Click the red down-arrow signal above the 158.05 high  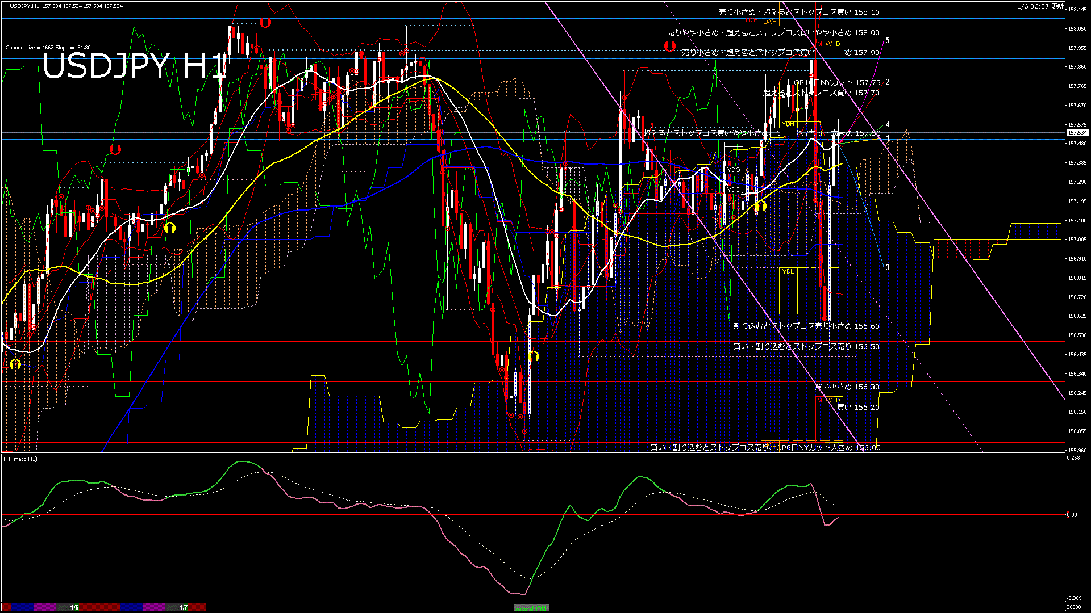(x=265, y=23)
